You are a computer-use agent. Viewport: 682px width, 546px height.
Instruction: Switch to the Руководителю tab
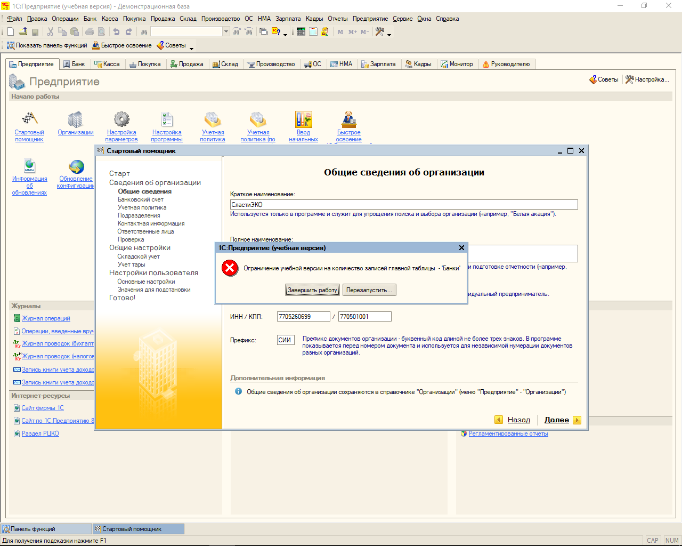[x=506, y=64]
